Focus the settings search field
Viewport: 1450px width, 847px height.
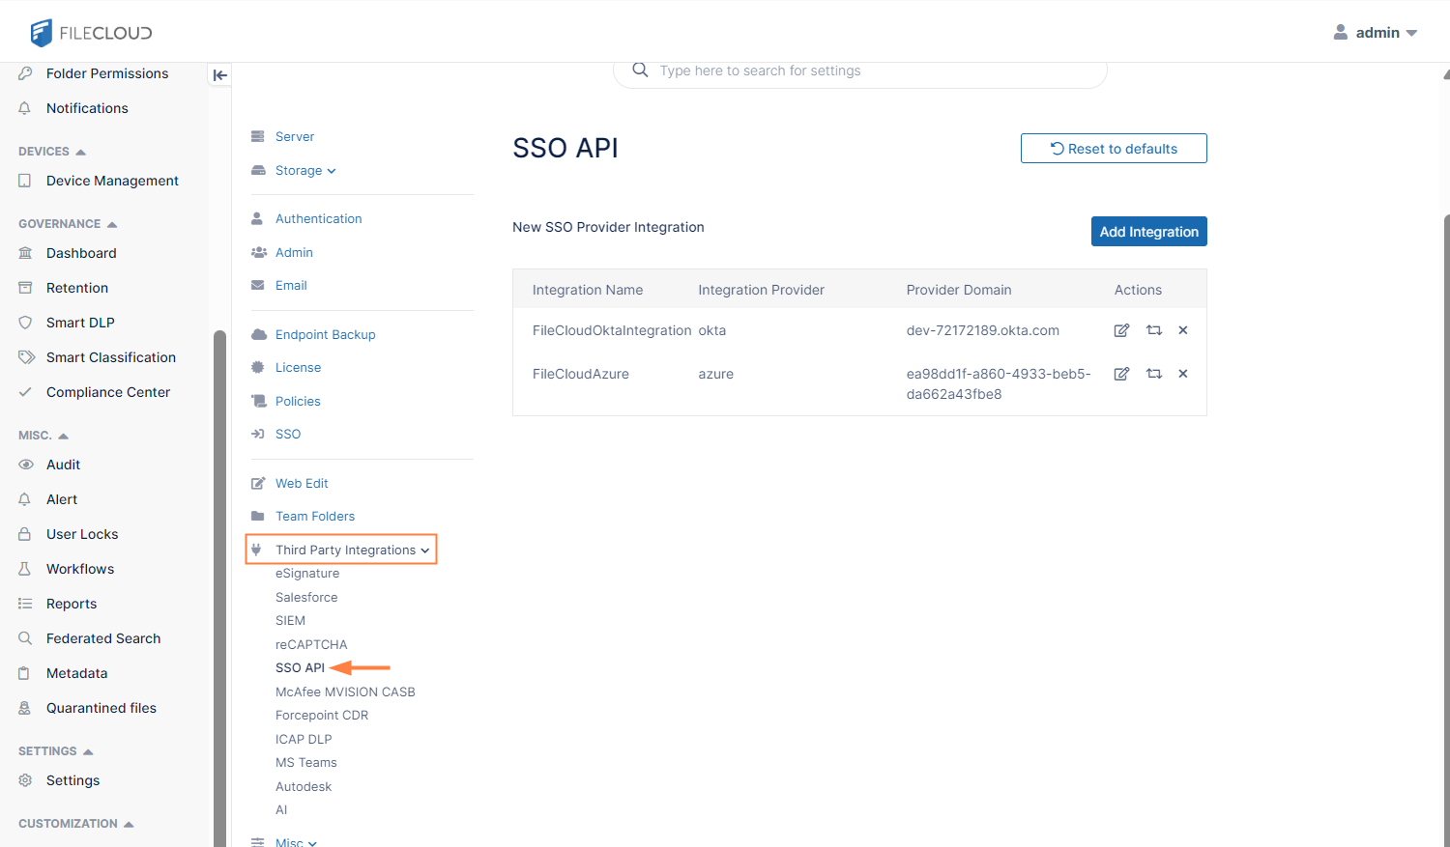tap(870, 71)
